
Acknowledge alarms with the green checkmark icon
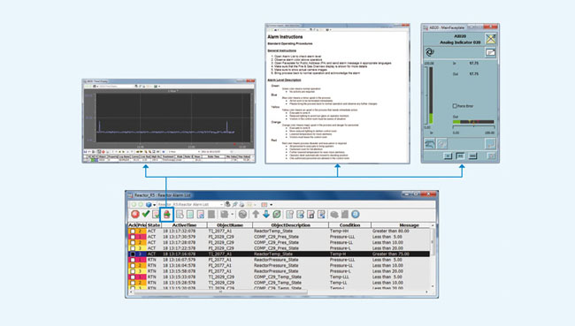point(146,214)
